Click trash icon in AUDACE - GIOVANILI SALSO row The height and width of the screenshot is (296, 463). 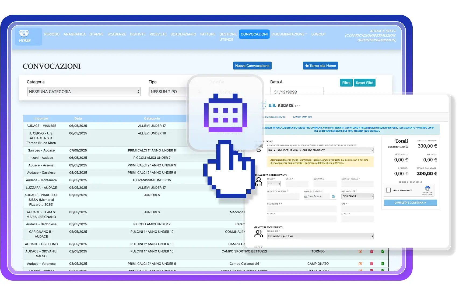(371, 251)
